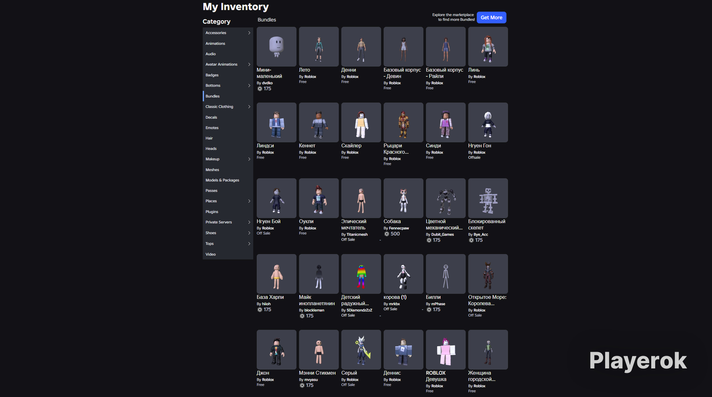The width and height of the screenshot is (712, 397).
Task: Open creator blockleman's profile link
Action: click(314, 310)
